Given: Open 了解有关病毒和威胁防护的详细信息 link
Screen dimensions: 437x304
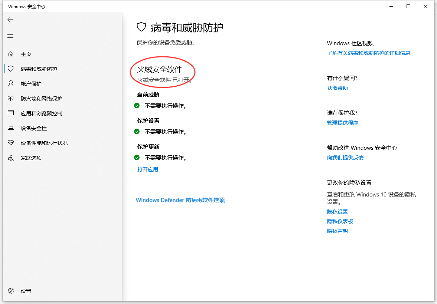Looking at the screenshot, I should click(x=368, y=53).
